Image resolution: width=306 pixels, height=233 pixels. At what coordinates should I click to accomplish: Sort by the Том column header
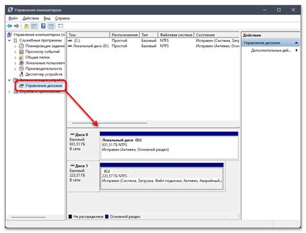click(88, 35)
